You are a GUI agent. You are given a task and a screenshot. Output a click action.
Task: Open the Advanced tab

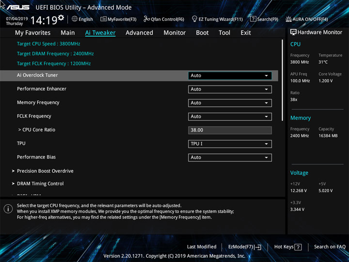coord(139,33)
